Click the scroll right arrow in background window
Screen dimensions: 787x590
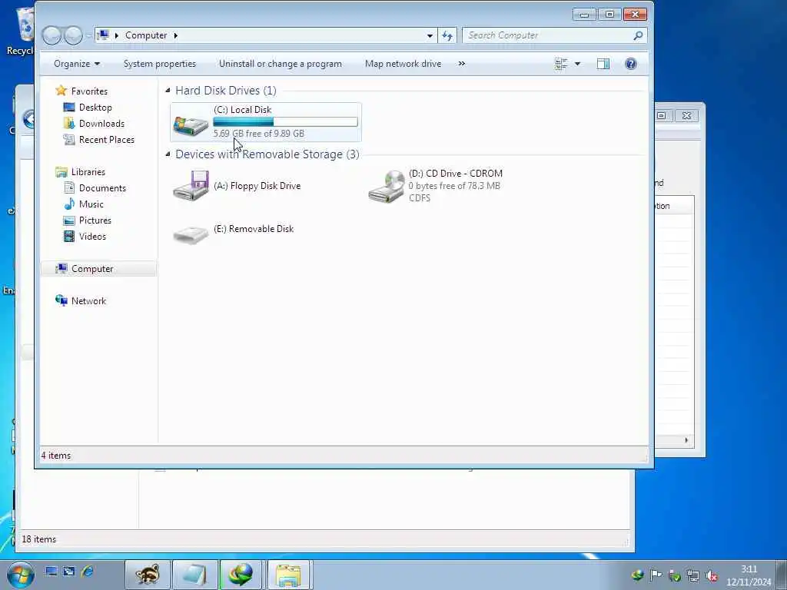686,440
